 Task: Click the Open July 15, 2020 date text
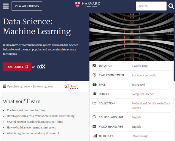click(30, 86)
